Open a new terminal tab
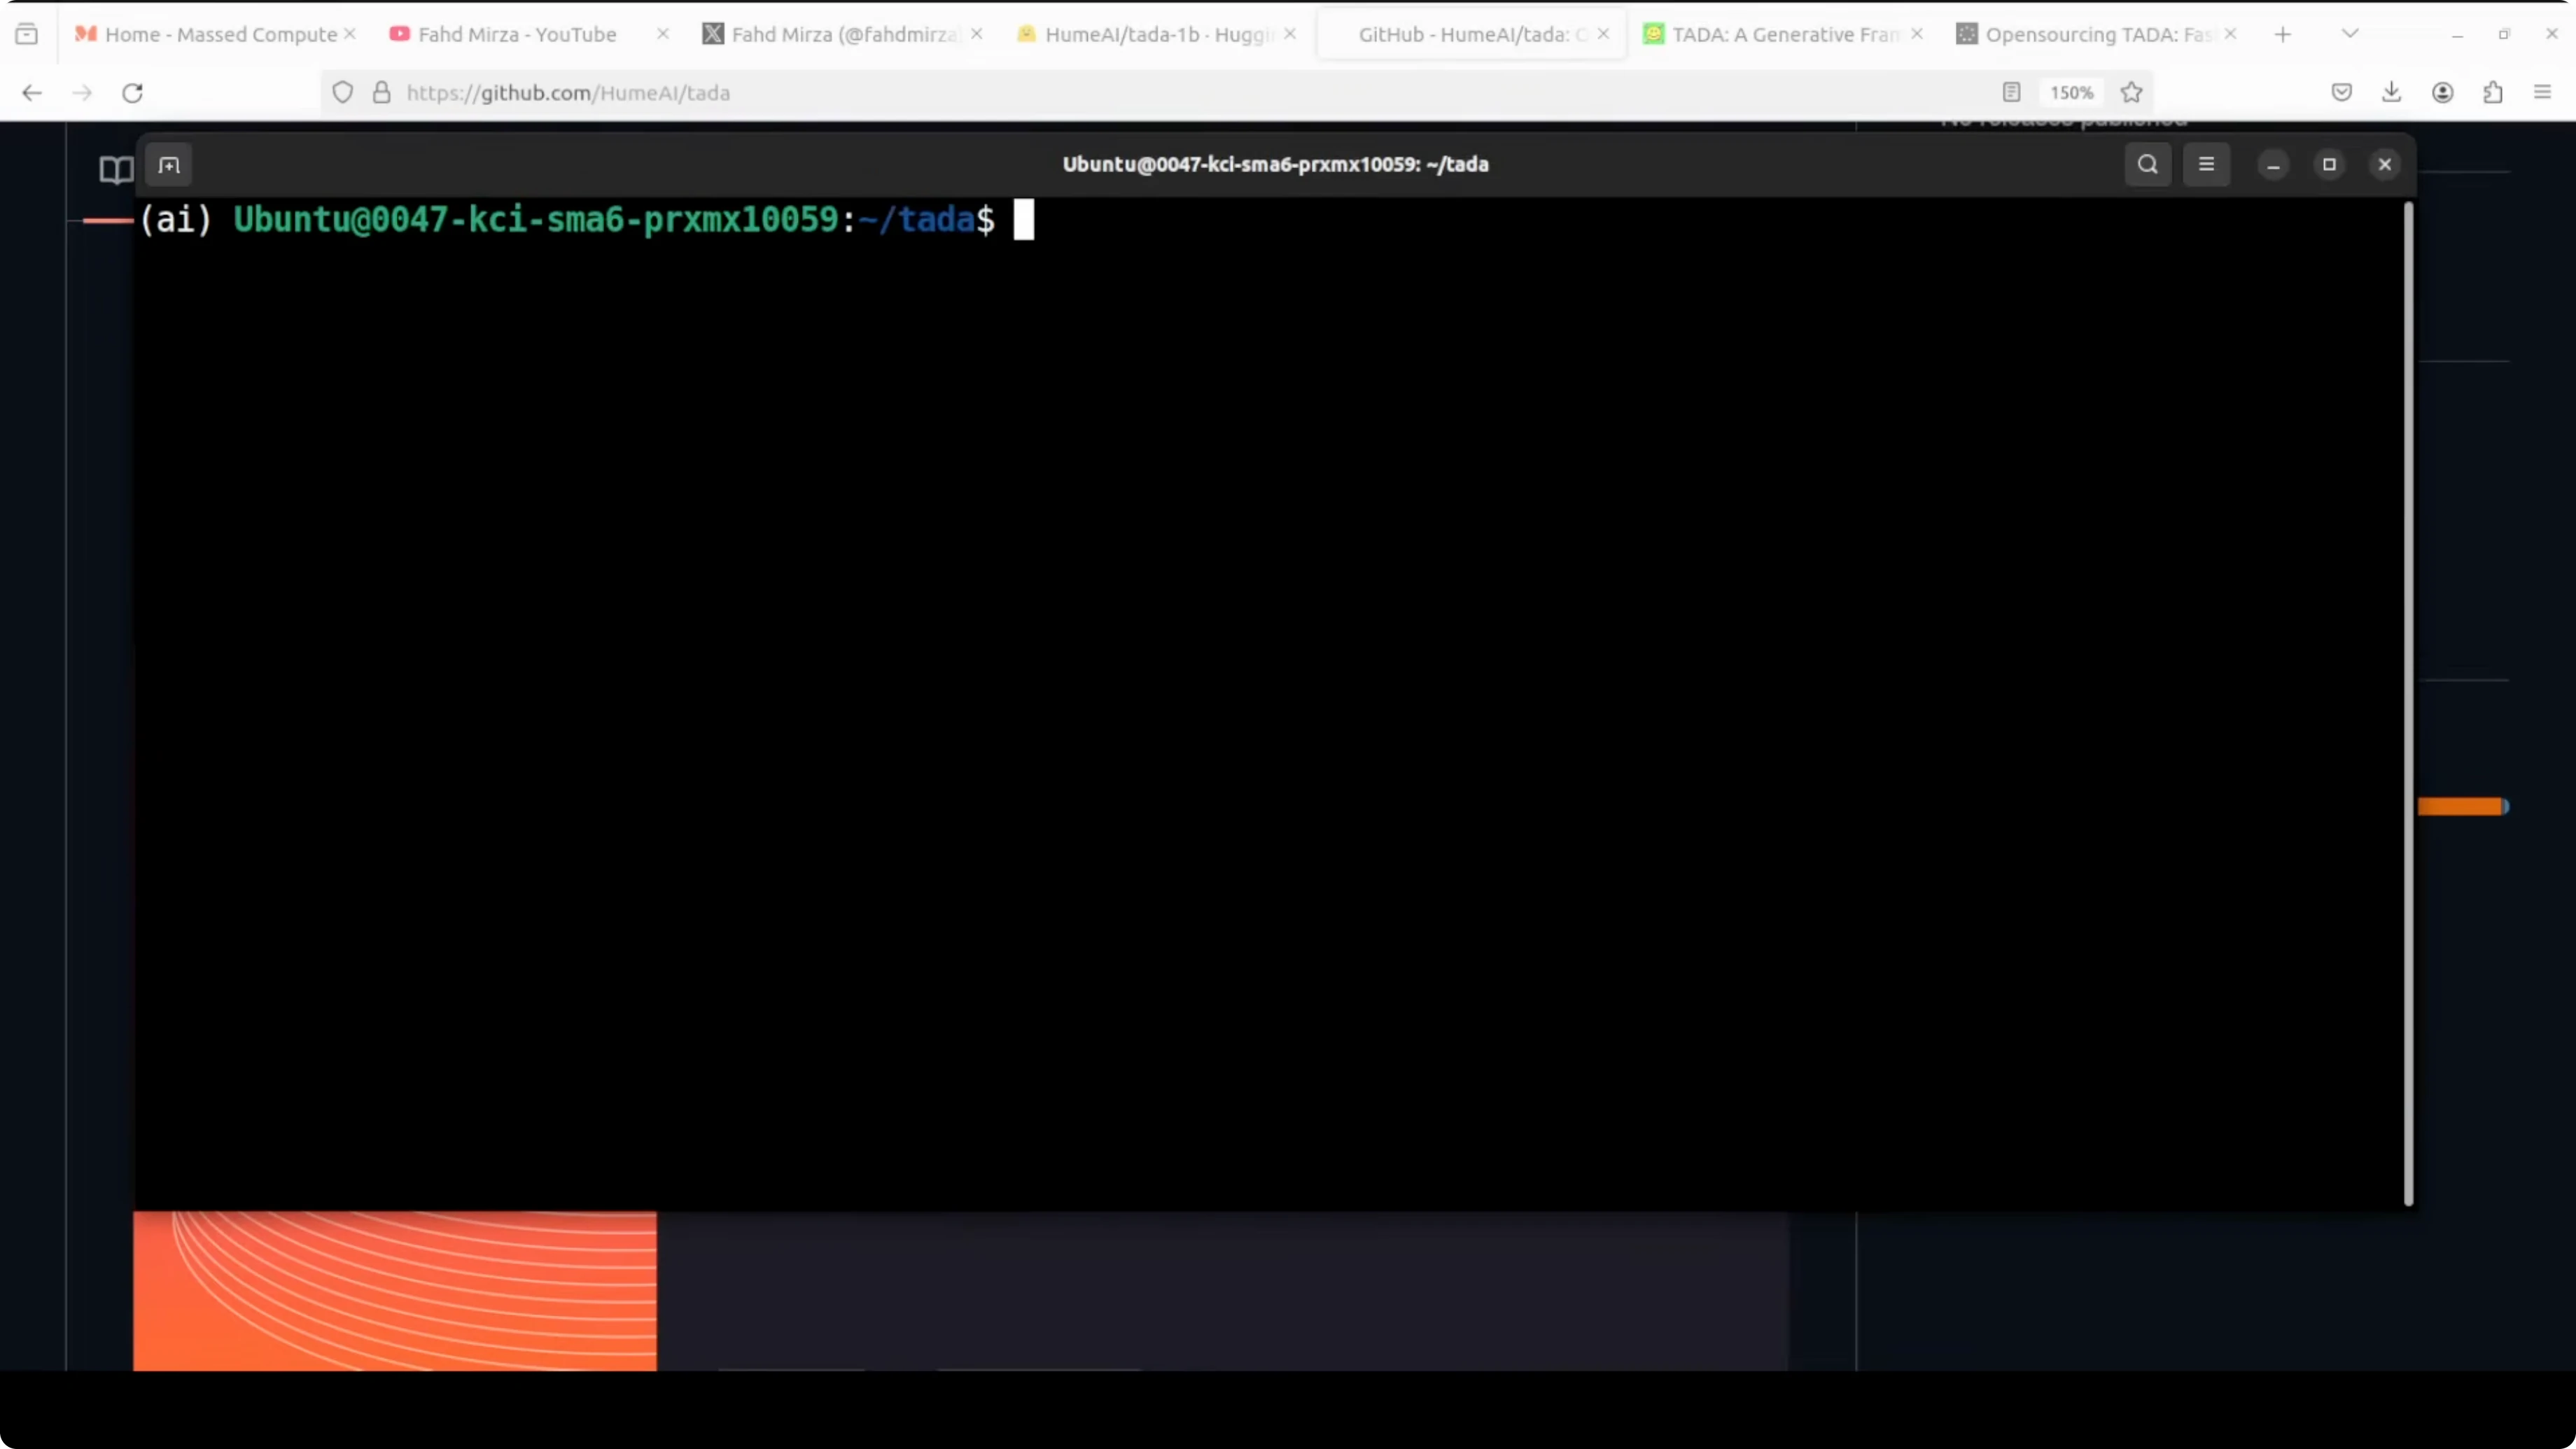 click(x=169, y=164)
